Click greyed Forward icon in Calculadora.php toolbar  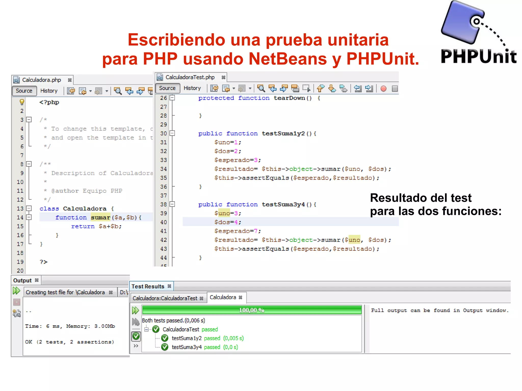click(98, 91)
